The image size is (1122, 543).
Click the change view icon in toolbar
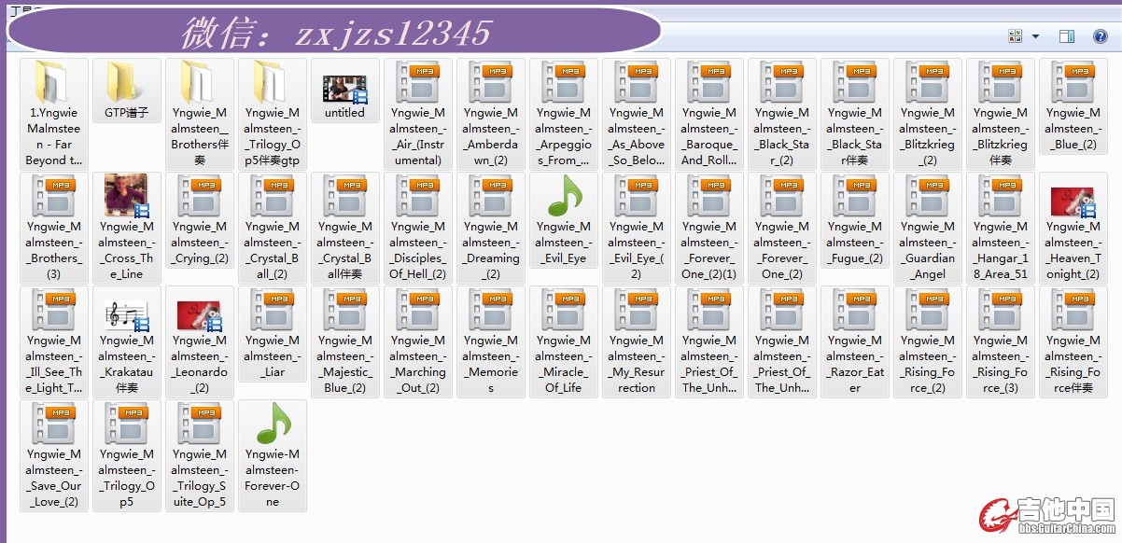1016,36
